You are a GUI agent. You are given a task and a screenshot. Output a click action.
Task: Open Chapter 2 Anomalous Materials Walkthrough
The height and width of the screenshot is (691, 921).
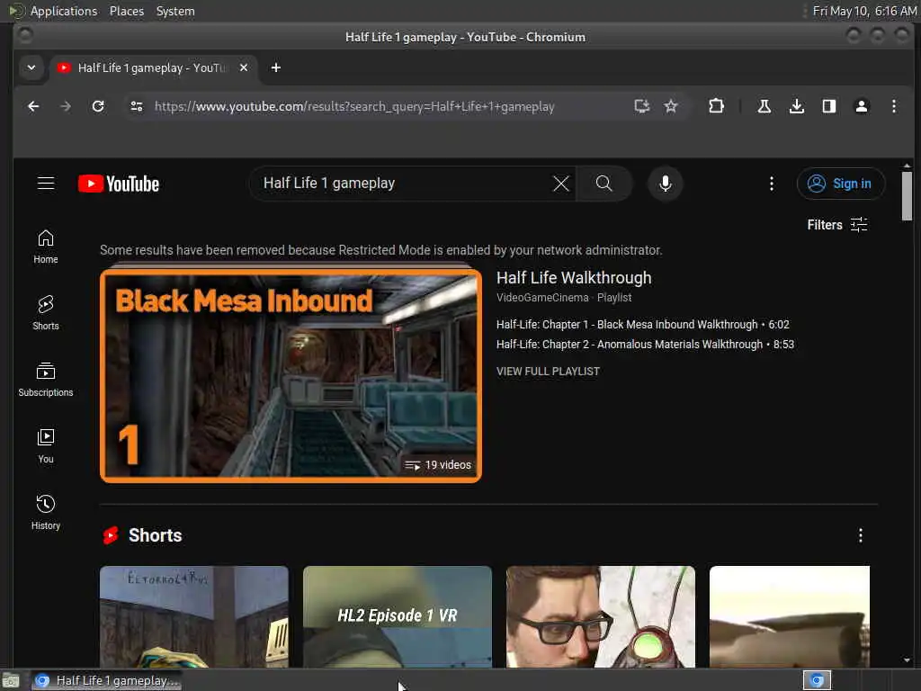click(x=645, y=345)
